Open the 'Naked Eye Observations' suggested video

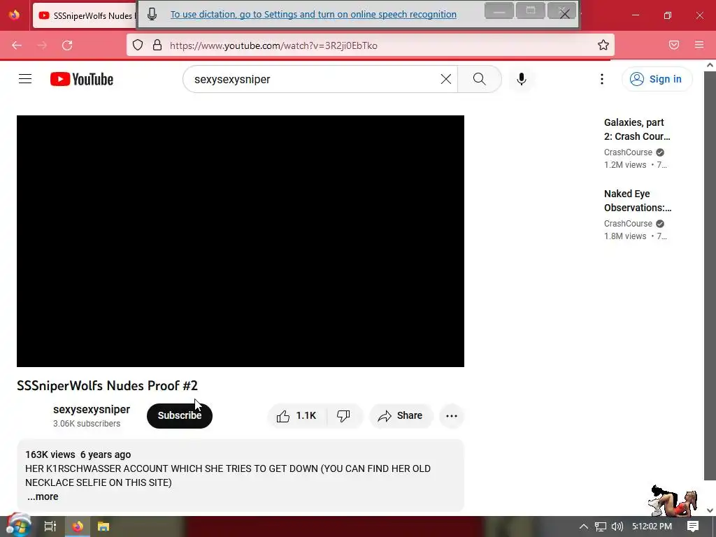pos(638,201)
